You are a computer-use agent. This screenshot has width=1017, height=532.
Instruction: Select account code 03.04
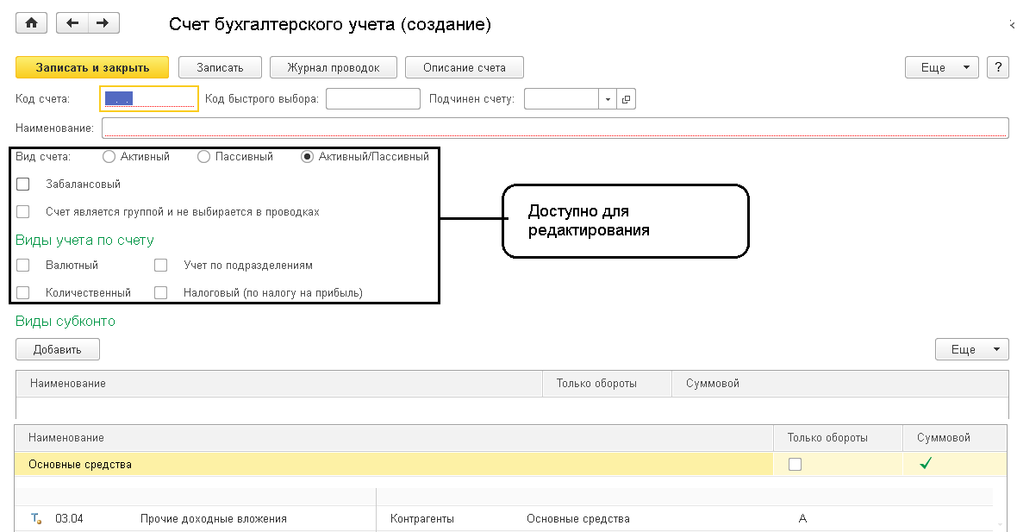click(x=70, y=518)
